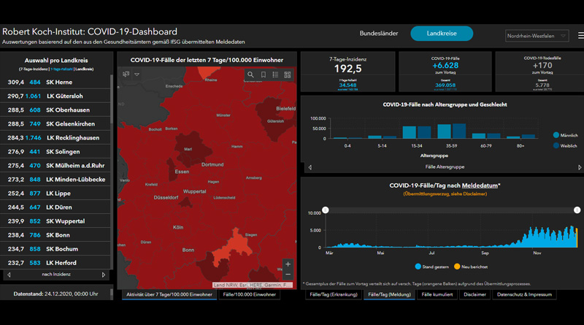
Task: Open the Nordrhein-Westfalen state dropdown
Action: tap(537, 37)
